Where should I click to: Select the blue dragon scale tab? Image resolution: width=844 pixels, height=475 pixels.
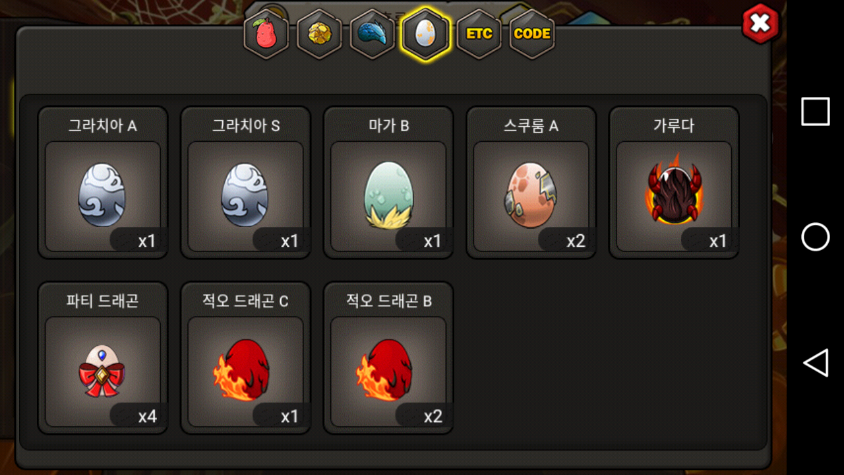pyautogui.click(x=373, y=34)
